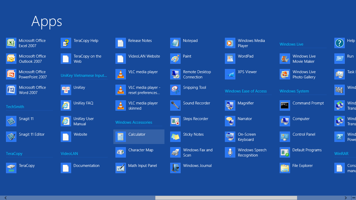
Task: Start the Magnifier icon
Action: click(230, 105)
